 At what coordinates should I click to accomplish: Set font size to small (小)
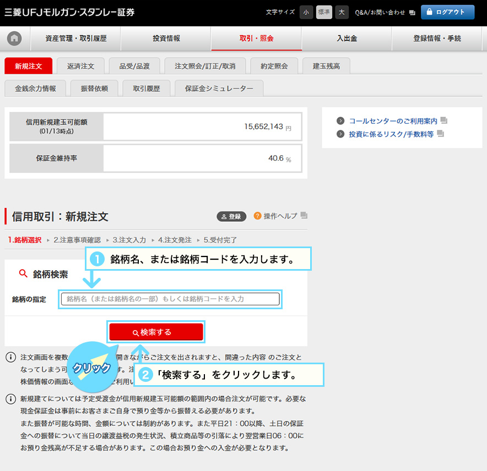(306, 12)
